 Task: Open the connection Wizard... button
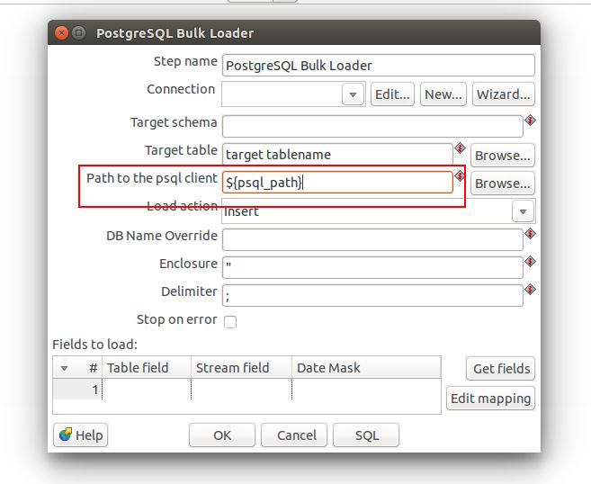(x=504, y=94)
